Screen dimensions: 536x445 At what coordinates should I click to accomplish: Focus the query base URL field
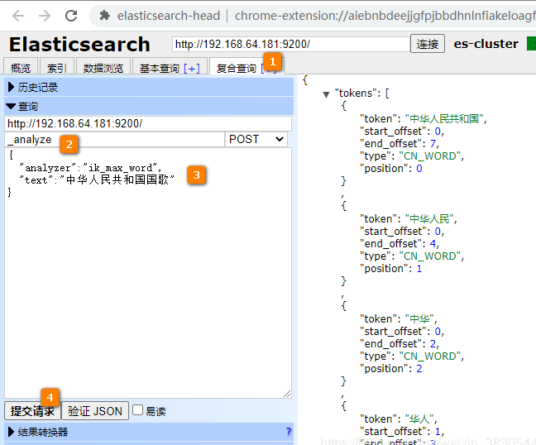point(148,123)
